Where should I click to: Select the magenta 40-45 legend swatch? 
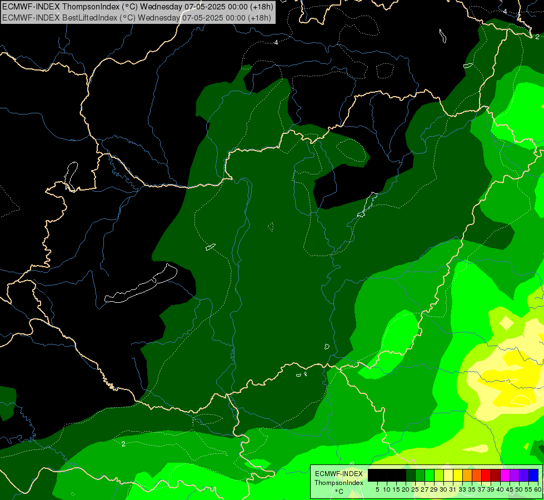505,475
